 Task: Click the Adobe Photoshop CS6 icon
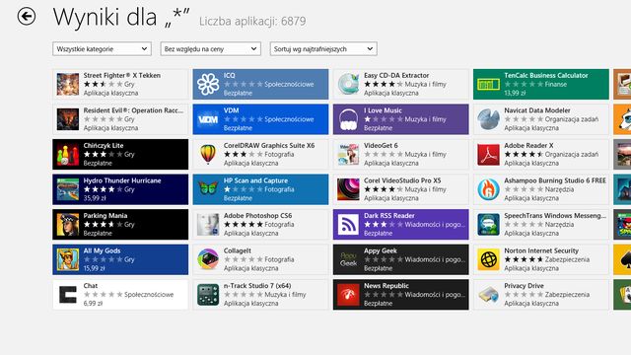(x=208, y=224)
